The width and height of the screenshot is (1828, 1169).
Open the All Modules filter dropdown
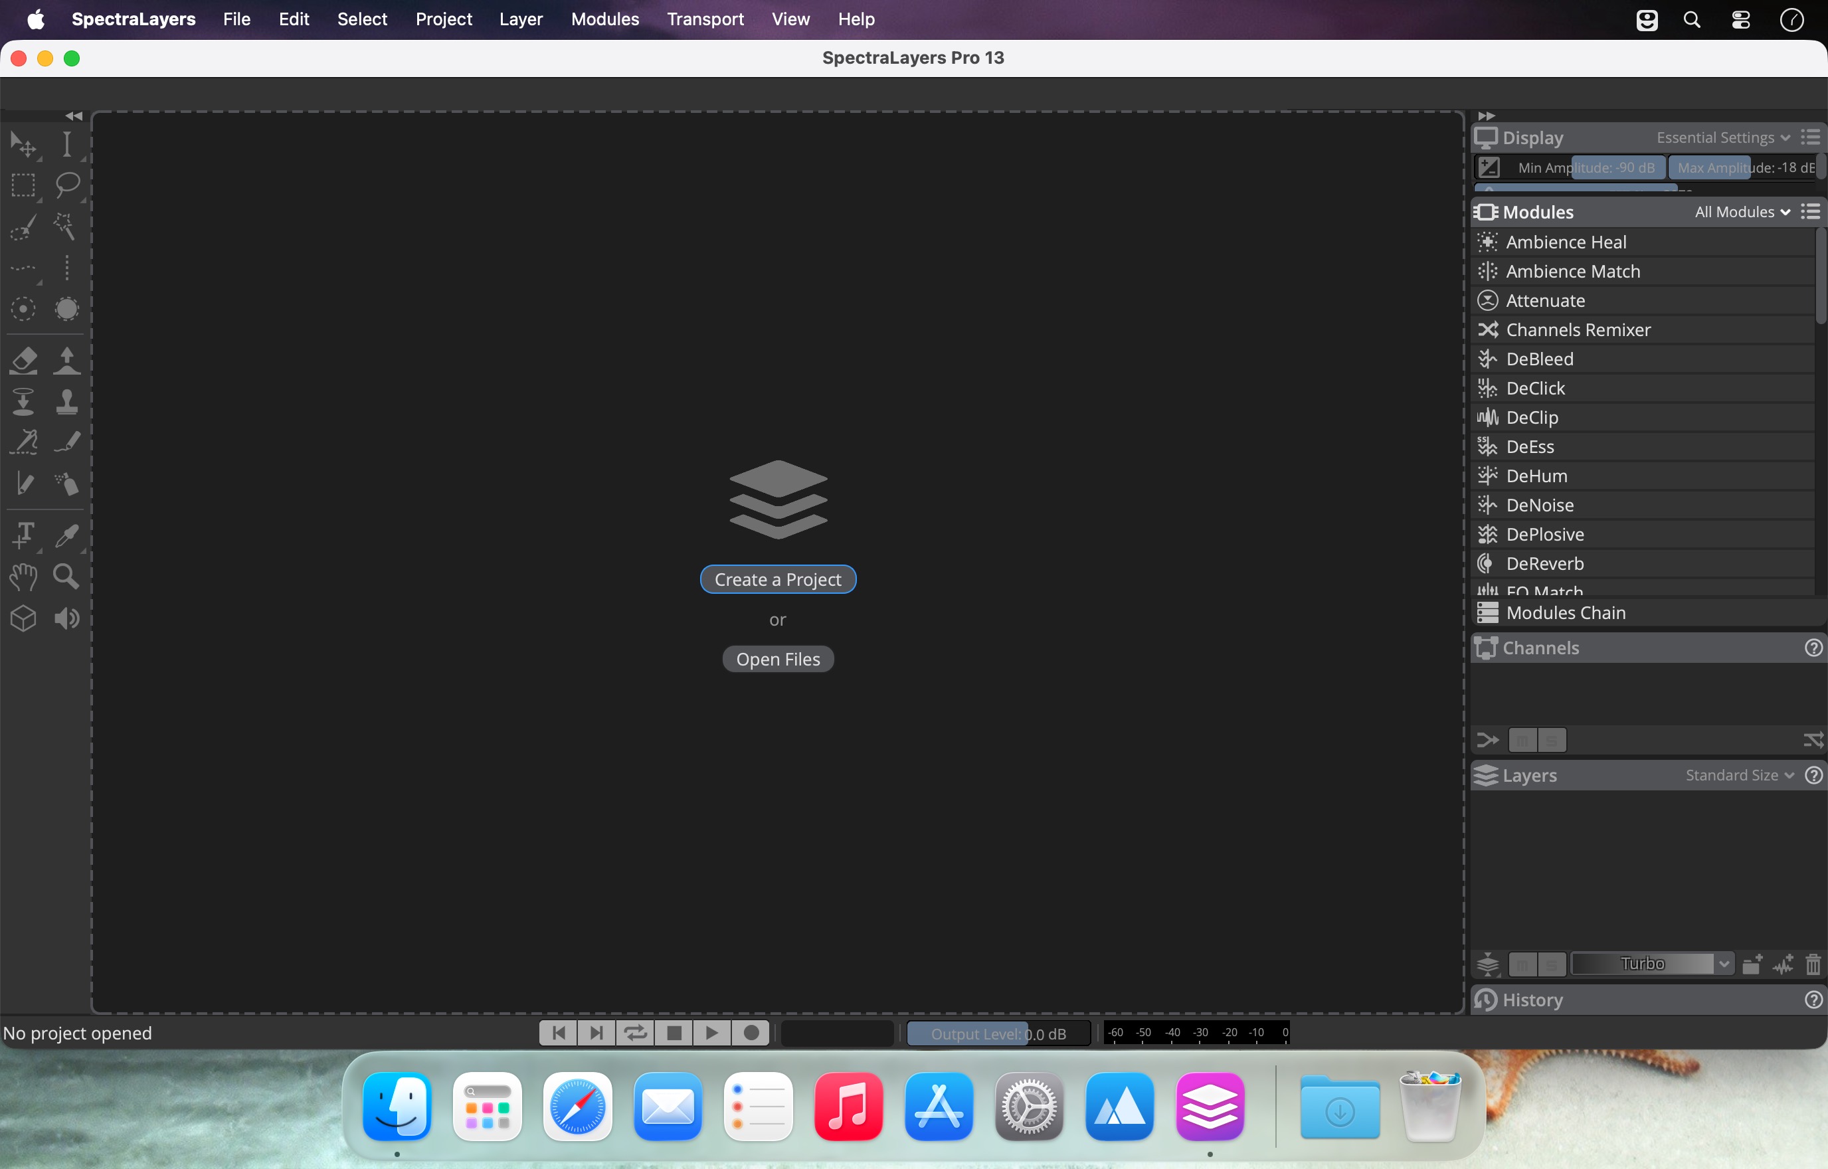(1743, 212)
